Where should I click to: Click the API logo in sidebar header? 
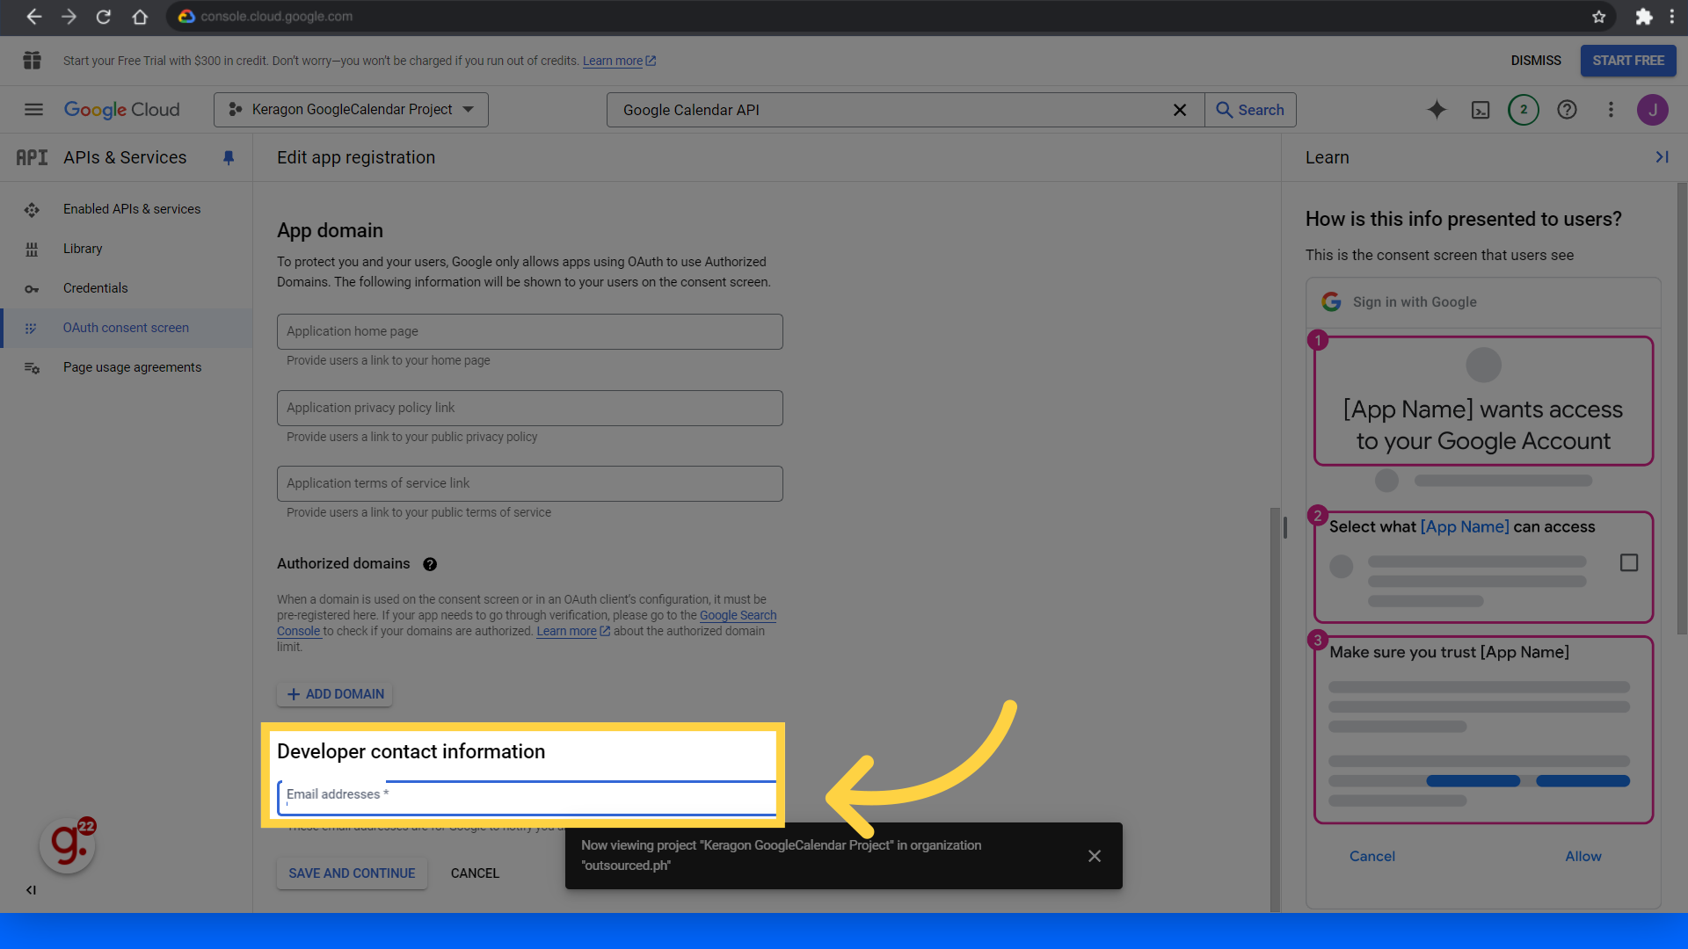coord(32,157)
